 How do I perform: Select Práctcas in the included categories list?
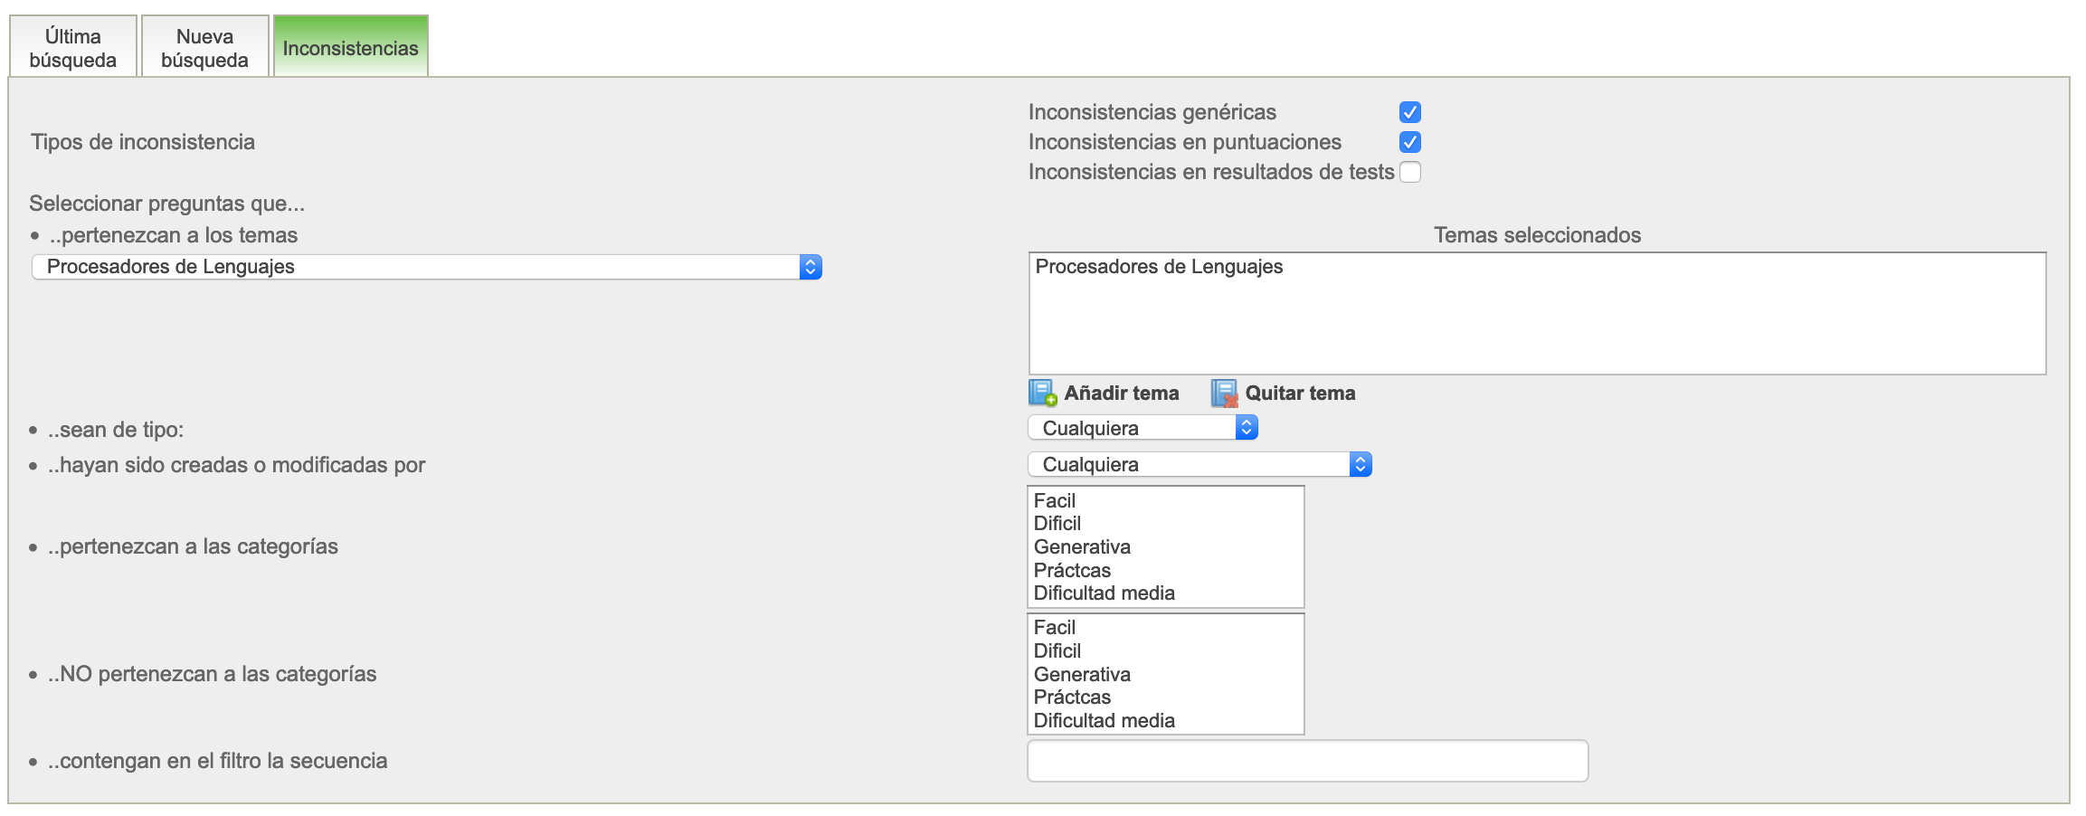pyautogui.click(x=1072, y=571)
